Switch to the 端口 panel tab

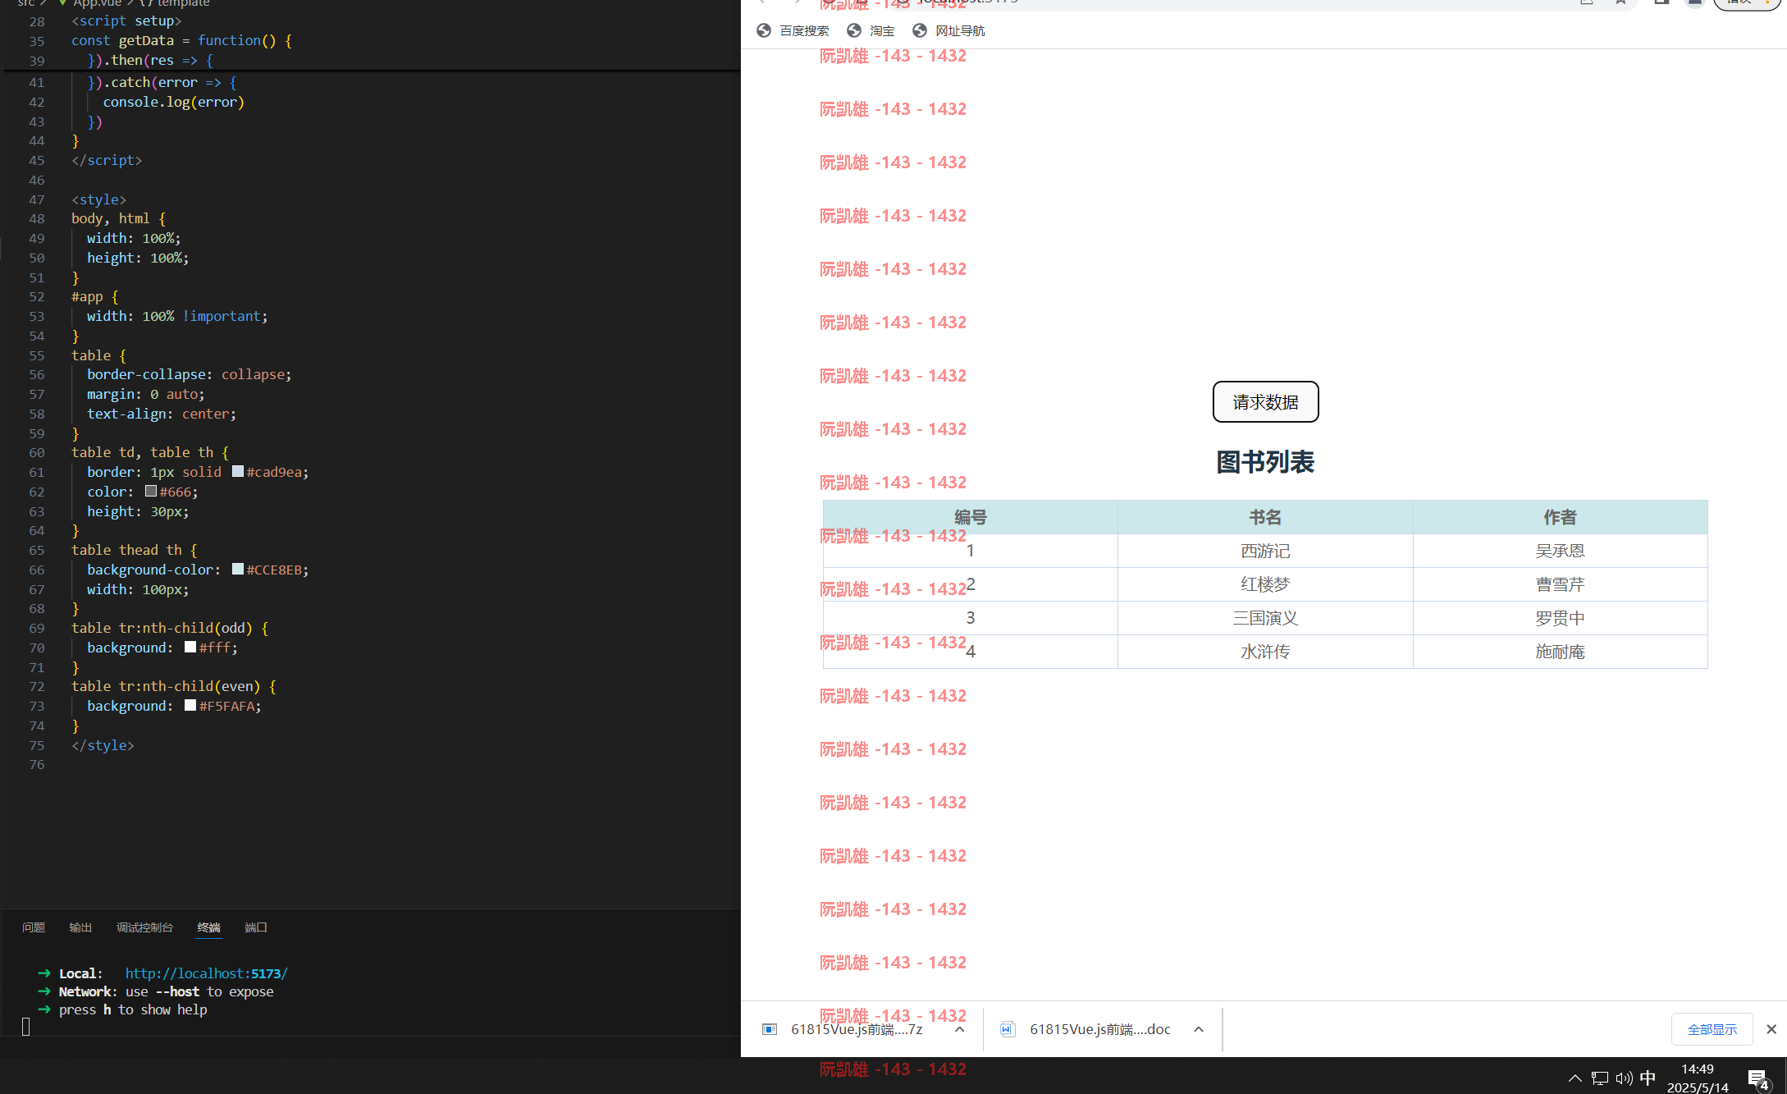pyautogui.click(x=256, y=927)
